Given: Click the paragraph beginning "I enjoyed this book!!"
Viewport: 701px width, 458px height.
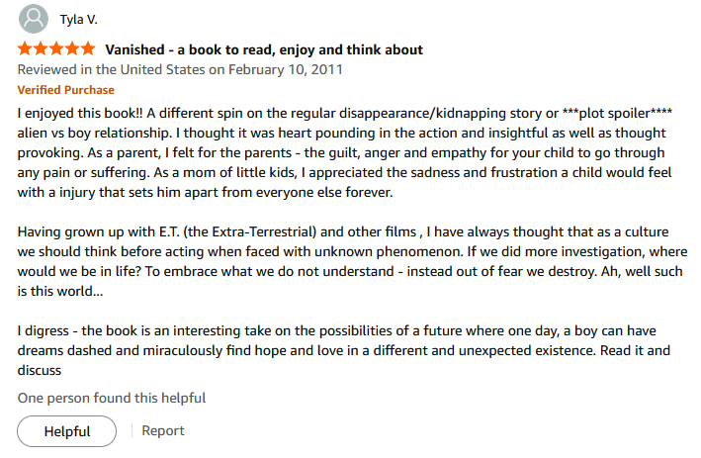Looking at the screenshot, I should pyautogui.click(x=341, y=152).
